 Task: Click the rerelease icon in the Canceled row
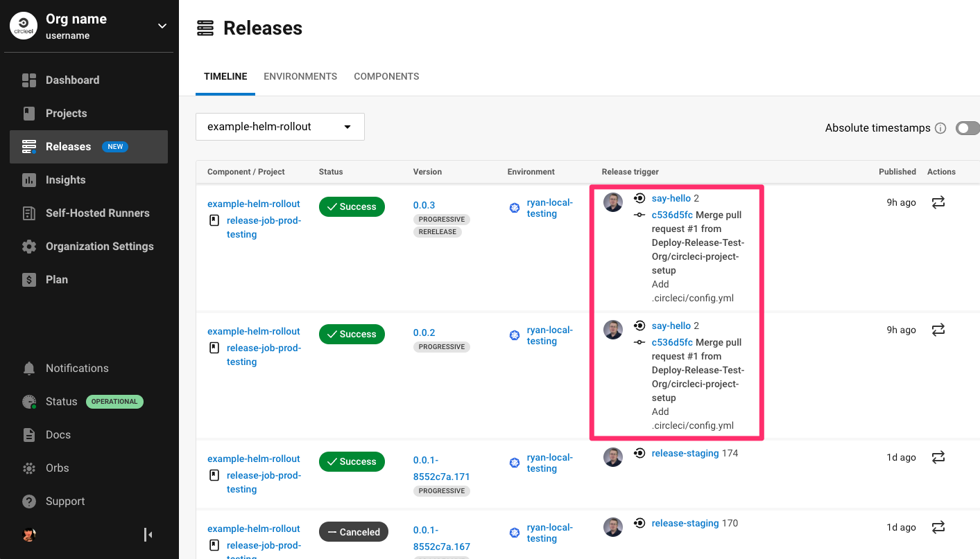938,527
